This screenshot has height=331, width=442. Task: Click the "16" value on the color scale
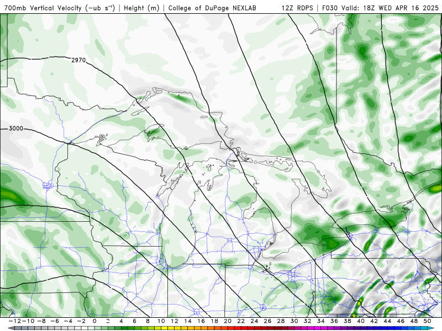click(201, 321)
